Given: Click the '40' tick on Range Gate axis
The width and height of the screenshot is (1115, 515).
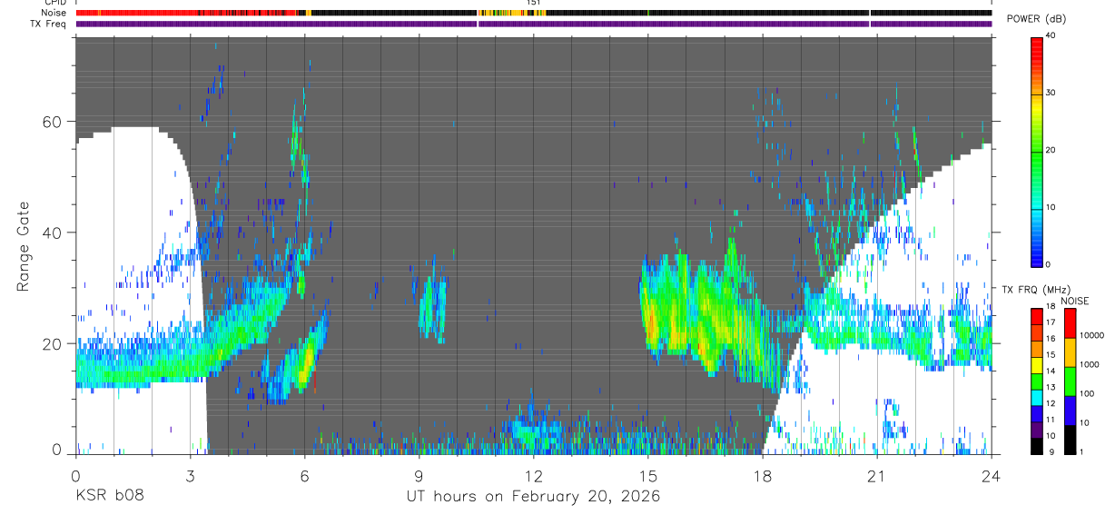Looking at the screenshot, I should 53,233.
